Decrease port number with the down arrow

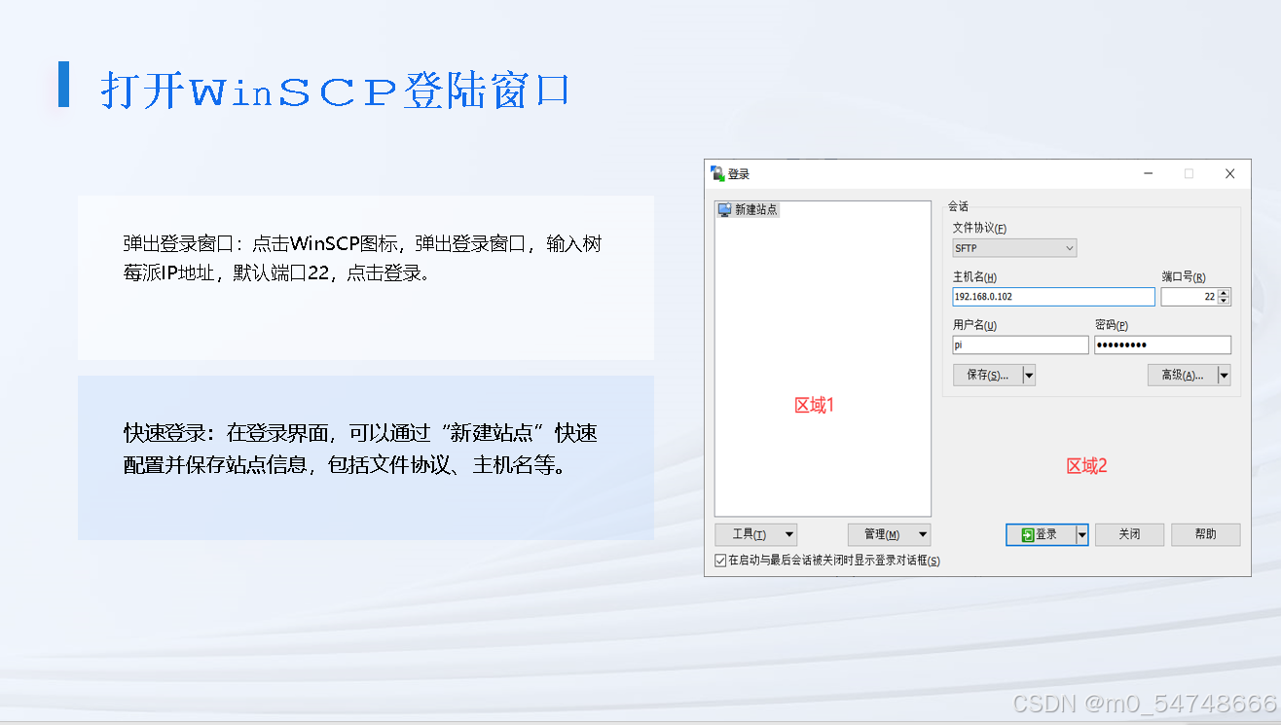point(1225,302)
